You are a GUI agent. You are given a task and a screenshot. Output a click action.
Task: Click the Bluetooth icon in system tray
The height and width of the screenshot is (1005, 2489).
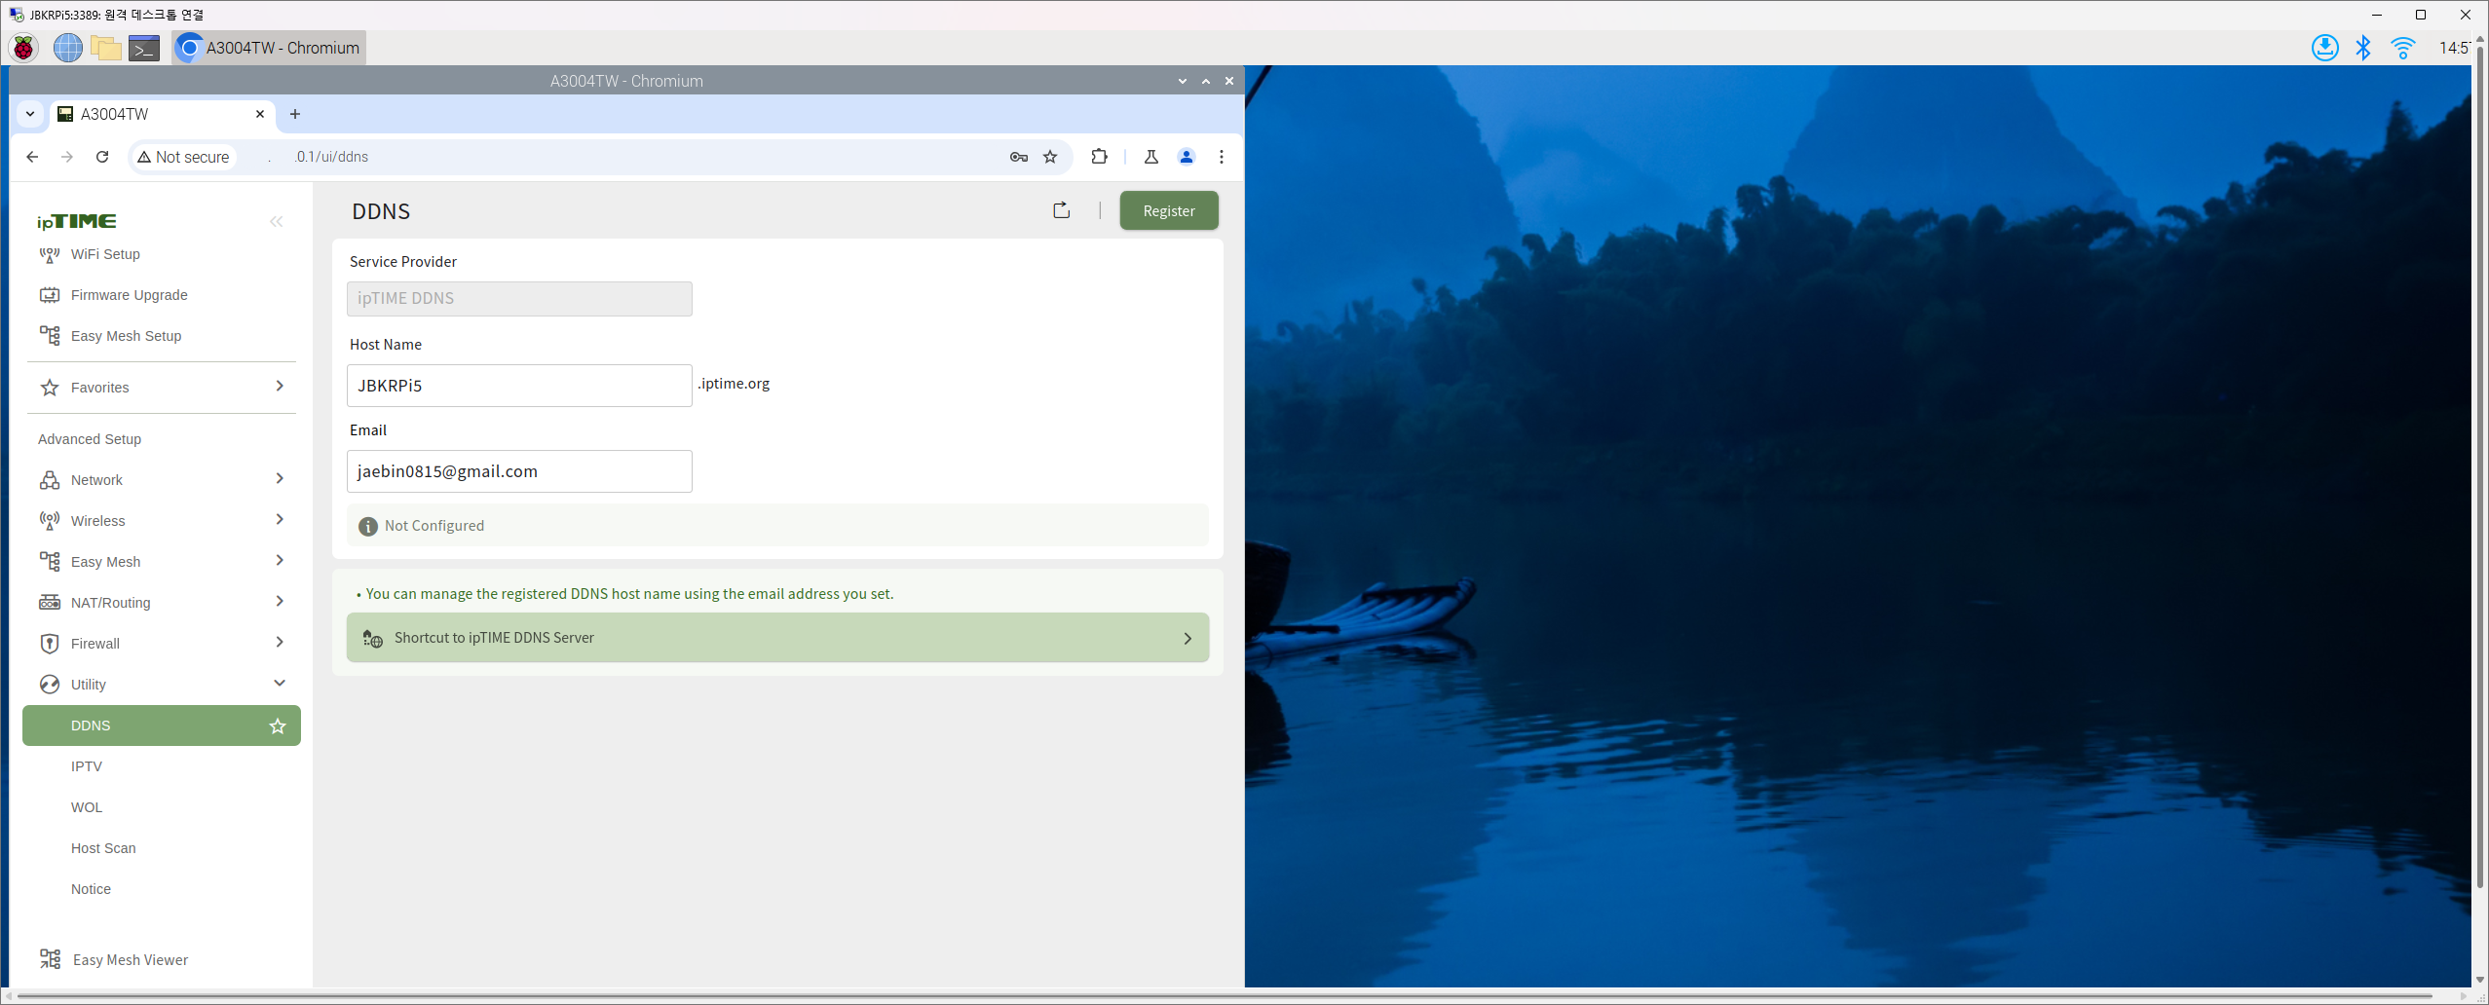coord(2362,48)
